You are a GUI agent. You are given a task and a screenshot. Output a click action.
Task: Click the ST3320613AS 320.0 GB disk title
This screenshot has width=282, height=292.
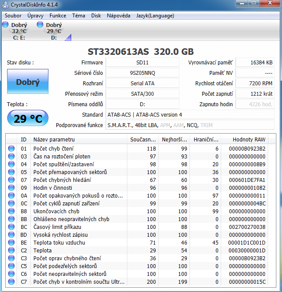141,52
